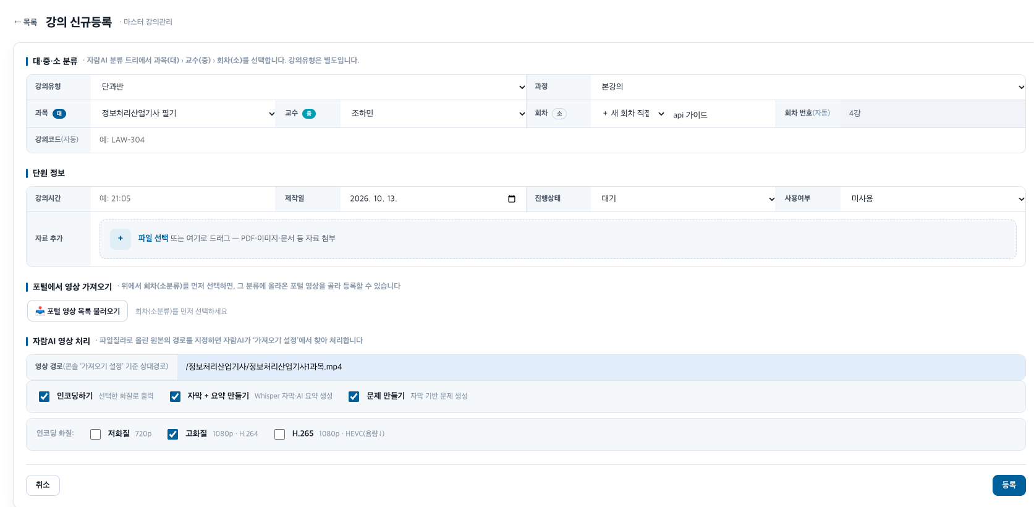Click the 중 badge next to 교수
Image resolution: width=1034 pixels, height=507 pixels.
point(309,114)
